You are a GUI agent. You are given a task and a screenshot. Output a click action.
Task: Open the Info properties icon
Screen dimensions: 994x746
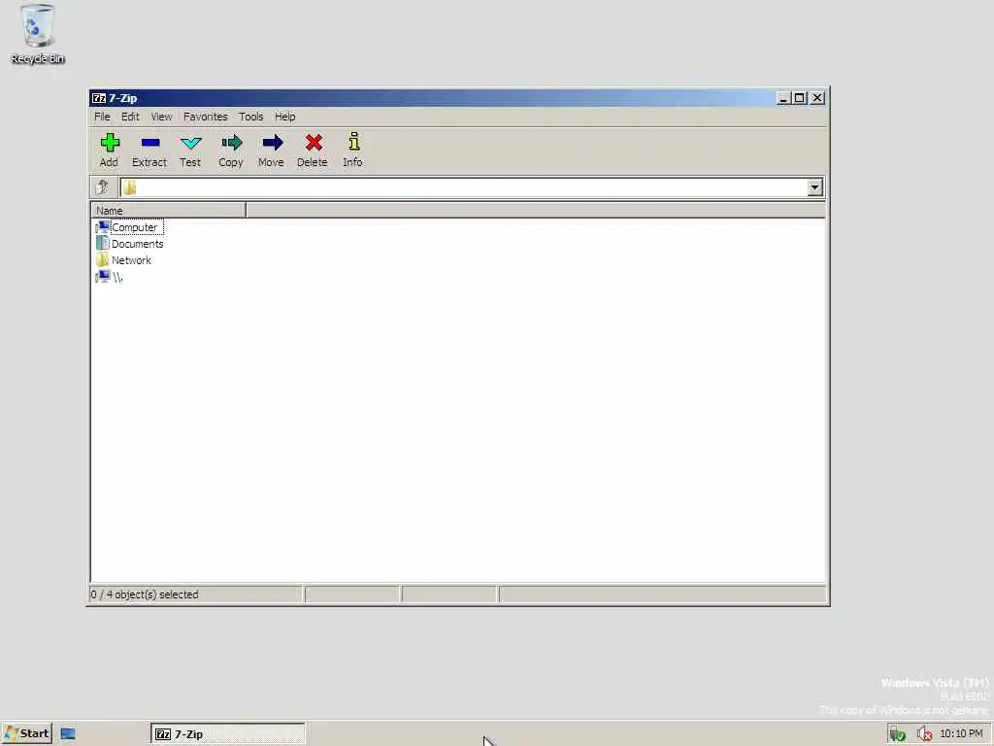point(353,142)
